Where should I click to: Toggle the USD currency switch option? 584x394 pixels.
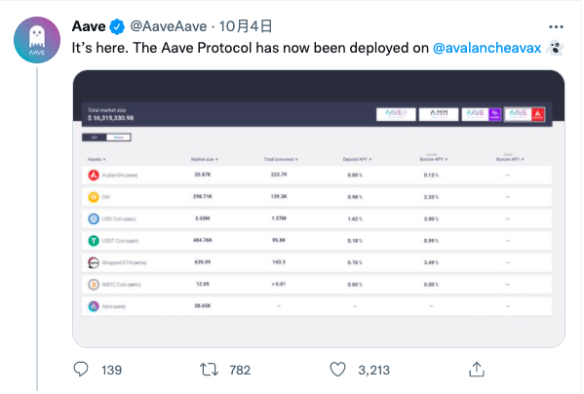point(95,138)
